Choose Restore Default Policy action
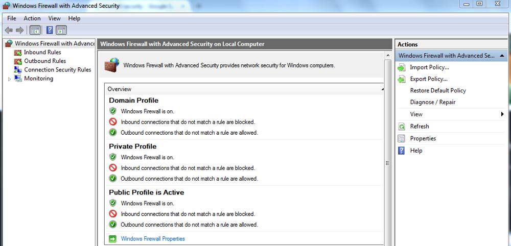Viewport: 511px width, 246px height. coord(438,91)
